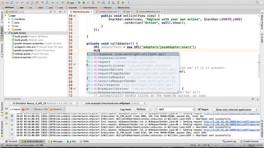Click the Copy toolbar icon
Image resolution: width=264 pixels, height=148 pixels.
tap(32, 3)
